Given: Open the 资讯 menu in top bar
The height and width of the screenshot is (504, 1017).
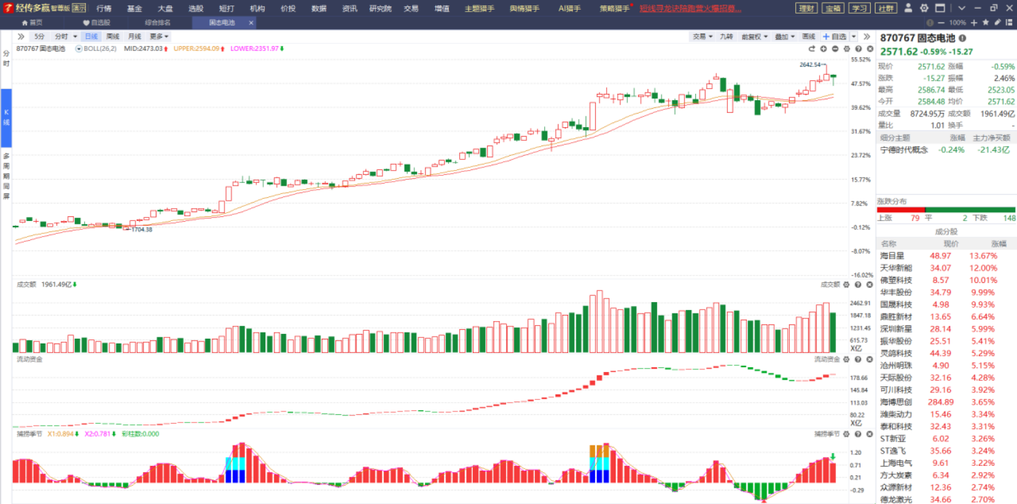Looking at the screenshot, I should point(350,9).
